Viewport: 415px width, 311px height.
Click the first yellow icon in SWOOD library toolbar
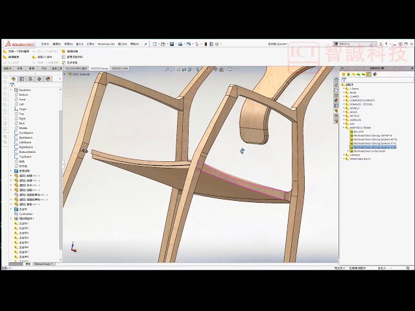[344, 75]
